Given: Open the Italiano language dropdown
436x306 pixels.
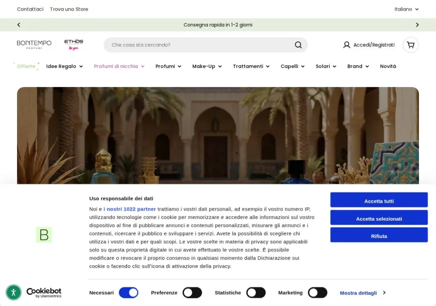Looking at the screenshot, I should tap(406, 9).
